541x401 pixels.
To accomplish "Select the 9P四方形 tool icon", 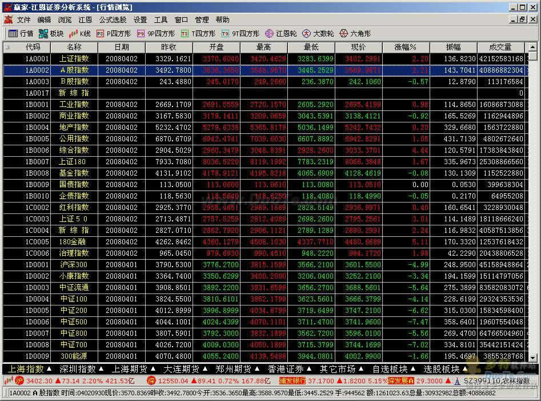I will pyautogui.click(x=141, y=34).
